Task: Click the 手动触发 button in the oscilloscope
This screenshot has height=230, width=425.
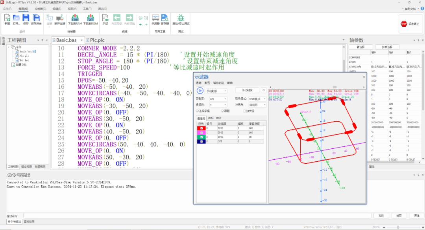Action: tap(247, 90)
